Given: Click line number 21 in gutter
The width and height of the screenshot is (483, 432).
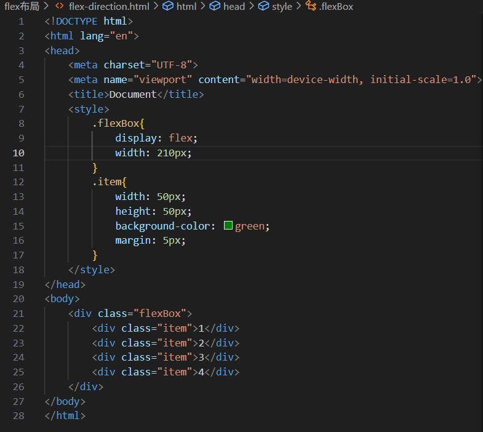Looking at the screenshot, I should (x=18, y=314).
